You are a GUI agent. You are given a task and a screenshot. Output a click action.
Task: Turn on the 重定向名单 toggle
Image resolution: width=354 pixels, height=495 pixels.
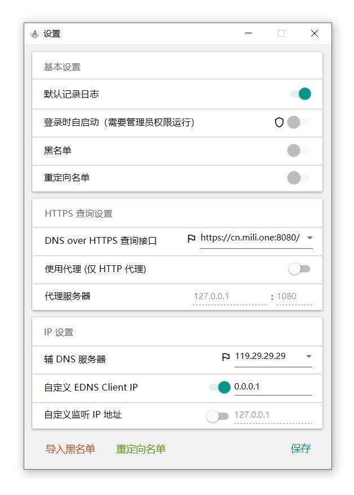298,178
